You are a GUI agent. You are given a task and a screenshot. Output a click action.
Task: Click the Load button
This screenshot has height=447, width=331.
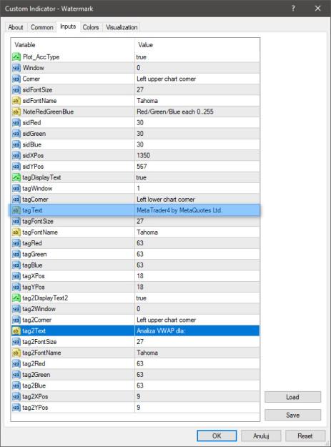[x=292, y=397]
